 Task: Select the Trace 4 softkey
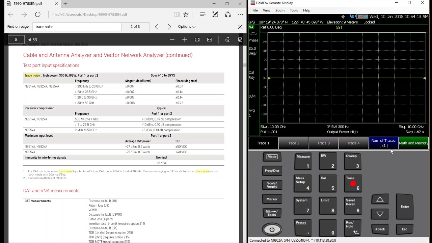[x=353, y=143]
